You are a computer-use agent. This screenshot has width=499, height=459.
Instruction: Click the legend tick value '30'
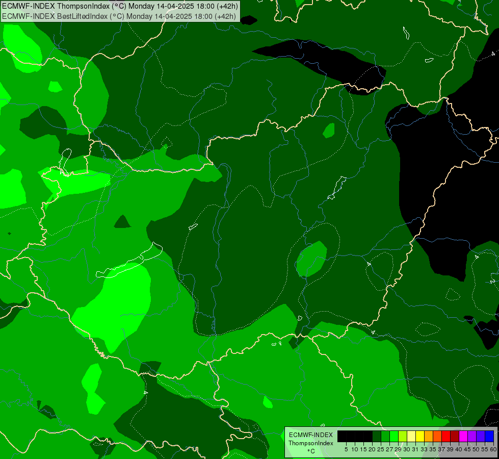click(x=407, y=449)
